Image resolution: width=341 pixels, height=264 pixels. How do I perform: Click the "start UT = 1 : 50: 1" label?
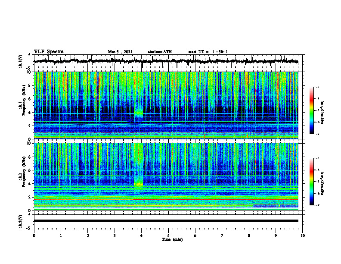coord(208,52)
